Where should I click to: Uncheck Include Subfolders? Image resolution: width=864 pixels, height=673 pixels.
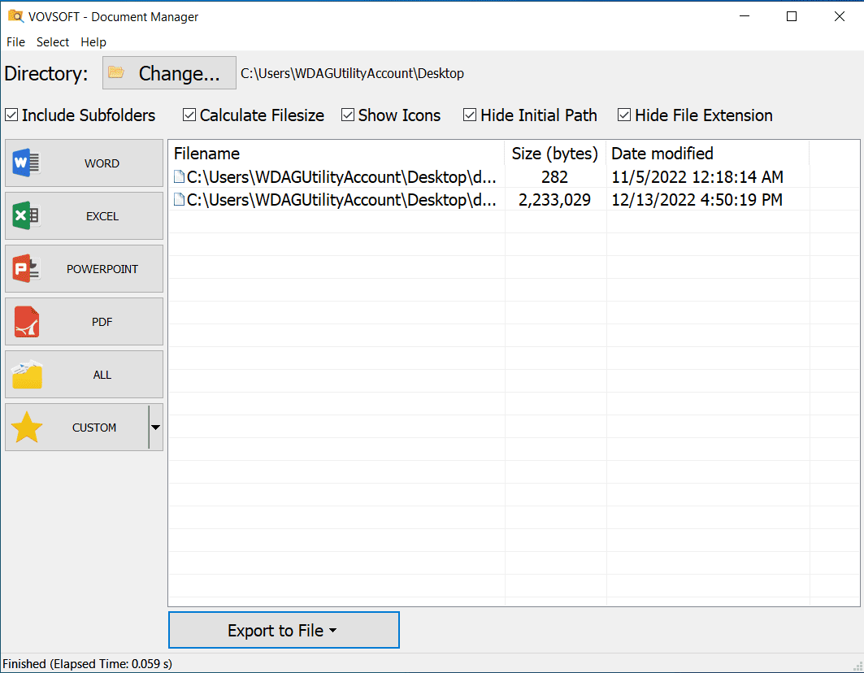(x=11, y=115)
